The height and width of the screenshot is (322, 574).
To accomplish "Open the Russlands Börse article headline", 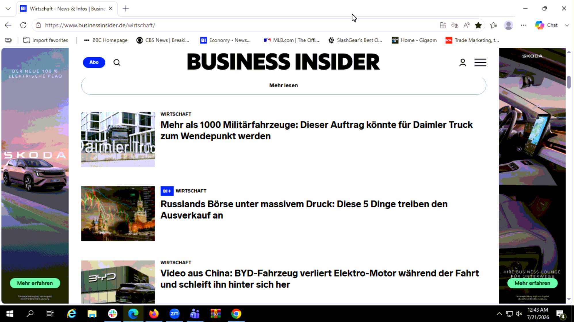I will (304, 210).
